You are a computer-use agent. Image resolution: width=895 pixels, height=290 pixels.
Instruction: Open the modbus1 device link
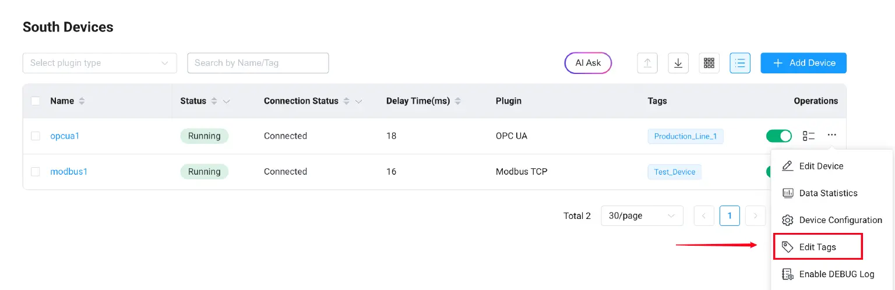tap(69, 172)
